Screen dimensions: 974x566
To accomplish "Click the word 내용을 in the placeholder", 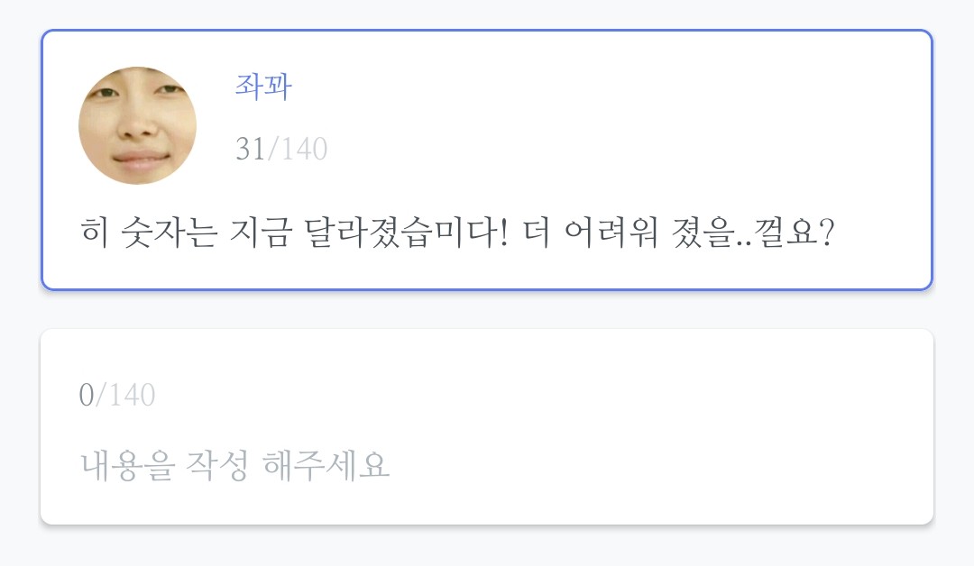I will tap(126, 465).
